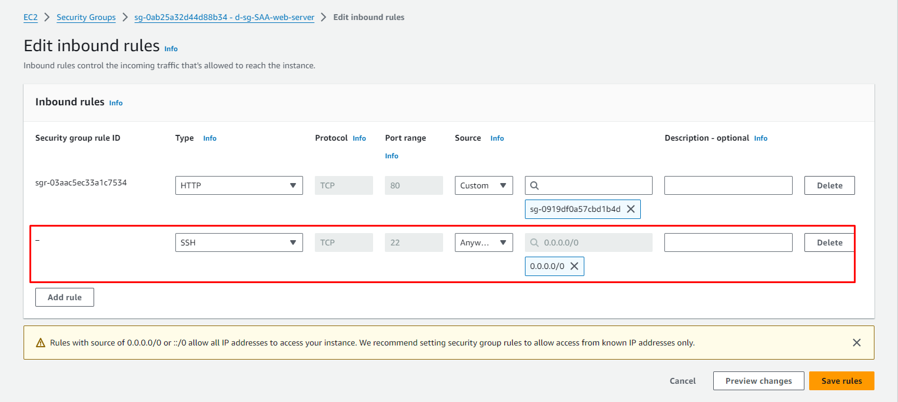Image resolution: width=898 pixels, height=402 pixels.
Task: Click Preview changes button
Action: (x=758, y=381)
